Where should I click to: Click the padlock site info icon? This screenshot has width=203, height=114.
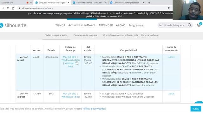coord(19,8)
